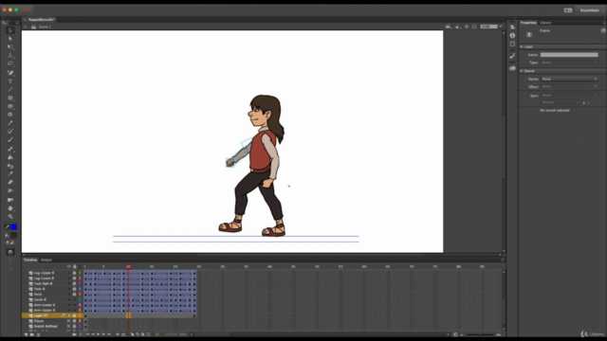
Task: Click Center Stage icon above canvas
Action: 467,27
